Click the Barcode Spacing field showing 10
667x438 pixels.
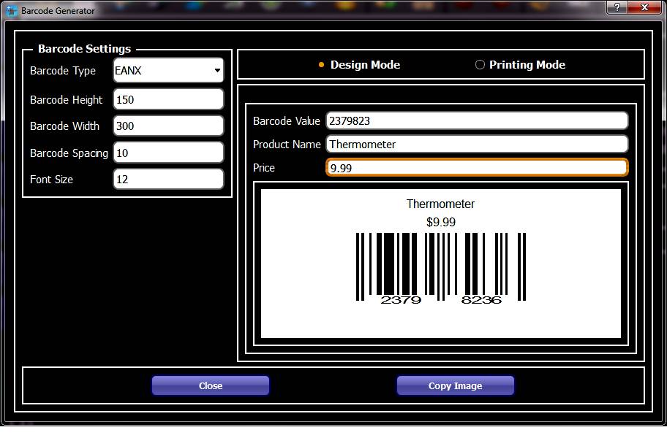tap(167, 152)
